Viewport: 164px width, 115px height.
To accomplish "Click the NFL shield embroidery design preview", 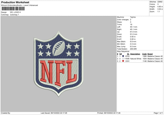I will tap(58, 64).
